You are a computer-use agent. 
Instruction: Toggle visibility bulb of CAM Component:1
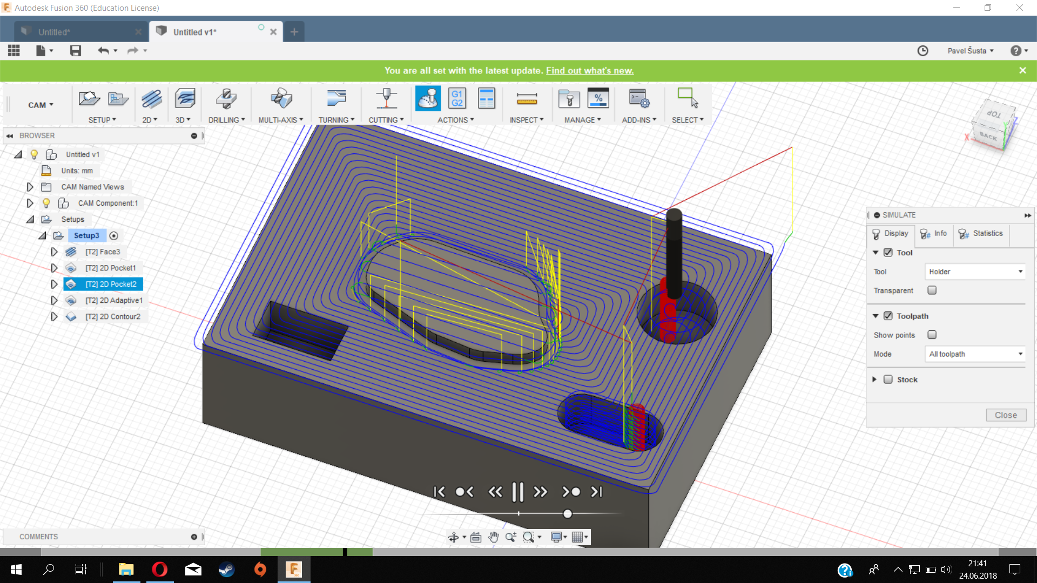pos(46,203)
